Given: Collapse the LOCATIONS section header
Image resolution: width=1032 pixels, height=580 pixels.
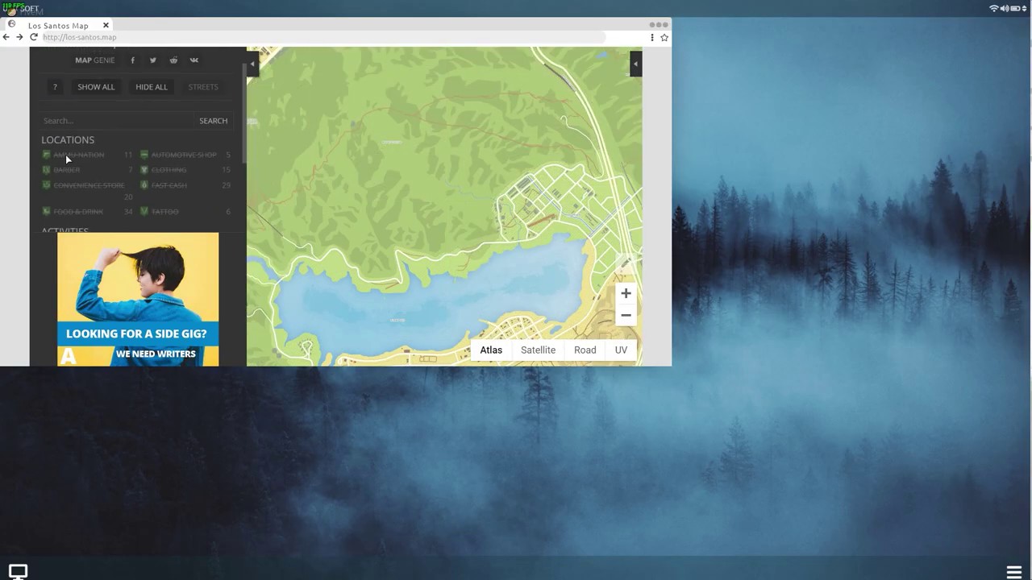Looking at the screenshot, I should 68,140.
